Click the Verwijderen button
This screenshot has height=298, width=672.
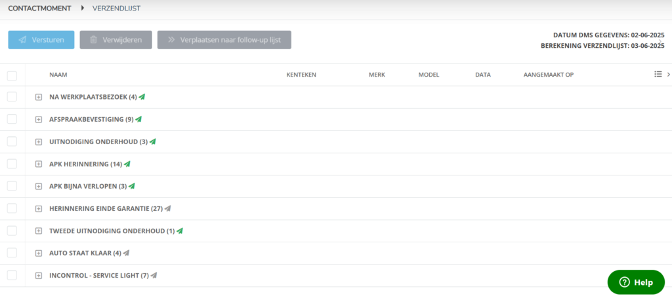(115, 40)
